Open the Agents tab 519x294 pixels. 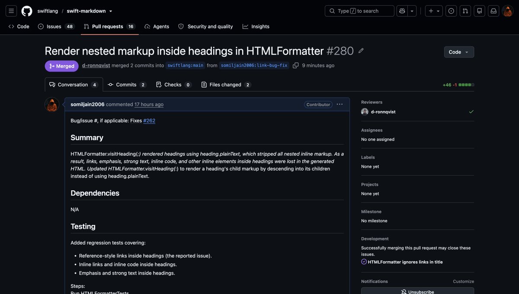click(157, 26)
